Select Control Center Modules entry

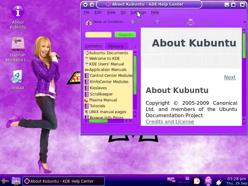(108, 76)
